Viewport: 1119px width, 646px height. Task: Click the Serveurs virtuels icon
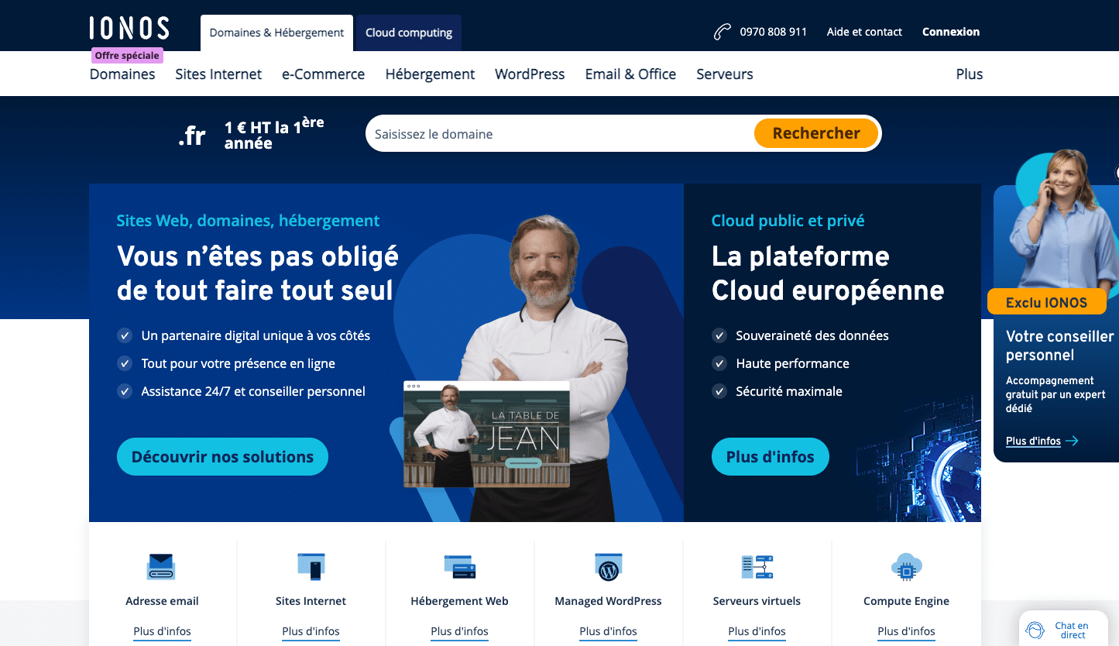[757, 566]
